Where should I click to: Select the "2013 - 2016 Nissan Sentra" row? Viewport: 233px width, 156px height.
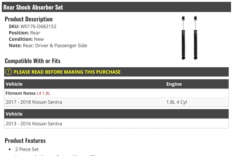coord(34,124)
